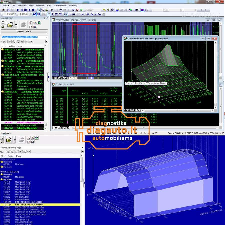The width and height of the screenshot is (225, 225).
Task: Open the Miscellaneous menu
Action: pyautogui.click(x=60, y=6)
